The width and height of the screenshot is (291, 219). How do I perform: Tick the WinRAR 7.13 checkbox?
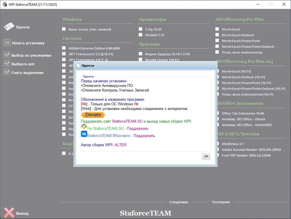click(x=141, y=35)
